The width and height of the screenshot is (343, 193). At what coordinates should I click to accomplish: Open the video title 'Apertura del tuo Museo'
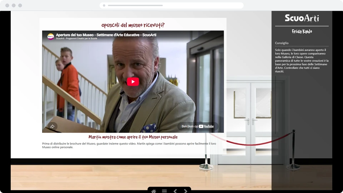[106, 35]
